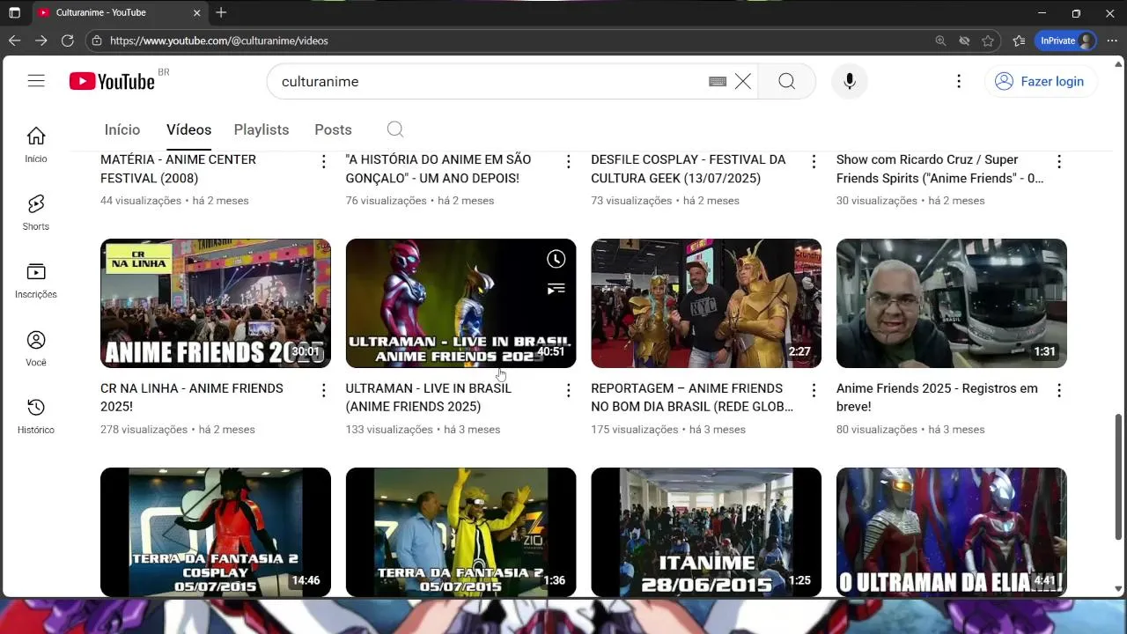The image size is (1127, 634).
Task: Open Você in the left sidebar
Action: [36, 349]
